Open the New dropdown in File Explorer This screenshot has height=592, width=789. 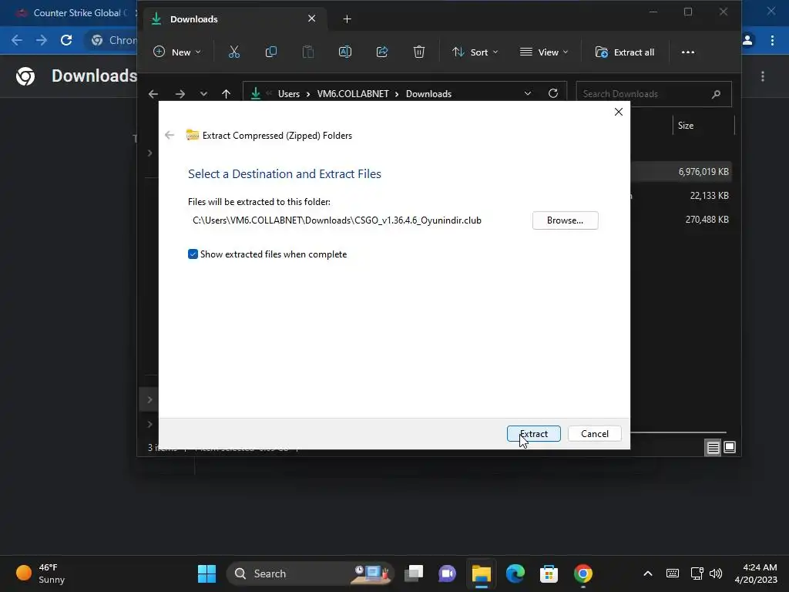pos(177,52)
